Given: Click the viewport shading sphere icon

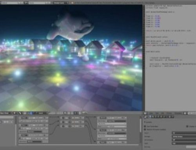Looking at the screenshot, I should coord(15,113).
